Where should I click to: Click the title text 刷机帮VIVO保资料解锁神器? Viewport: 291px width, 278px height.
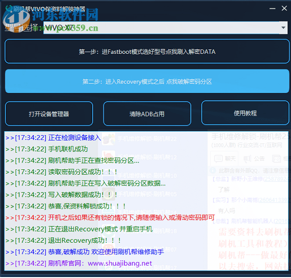tap(49, 9)
